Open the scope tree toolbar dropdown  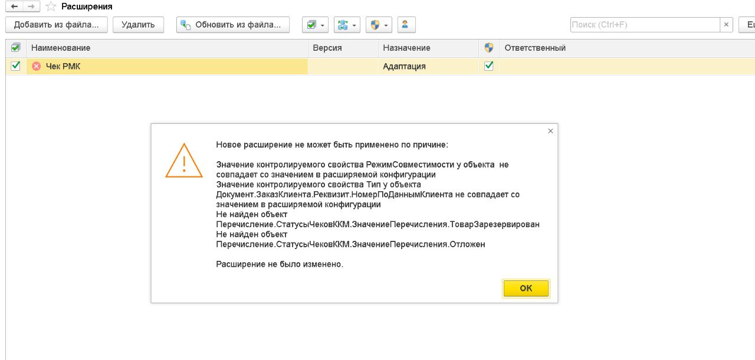pos(347,25)
